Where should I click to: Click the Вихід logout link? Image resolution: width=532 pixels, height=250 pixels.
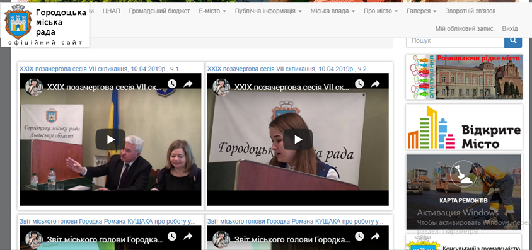click(x=510, y=28)
